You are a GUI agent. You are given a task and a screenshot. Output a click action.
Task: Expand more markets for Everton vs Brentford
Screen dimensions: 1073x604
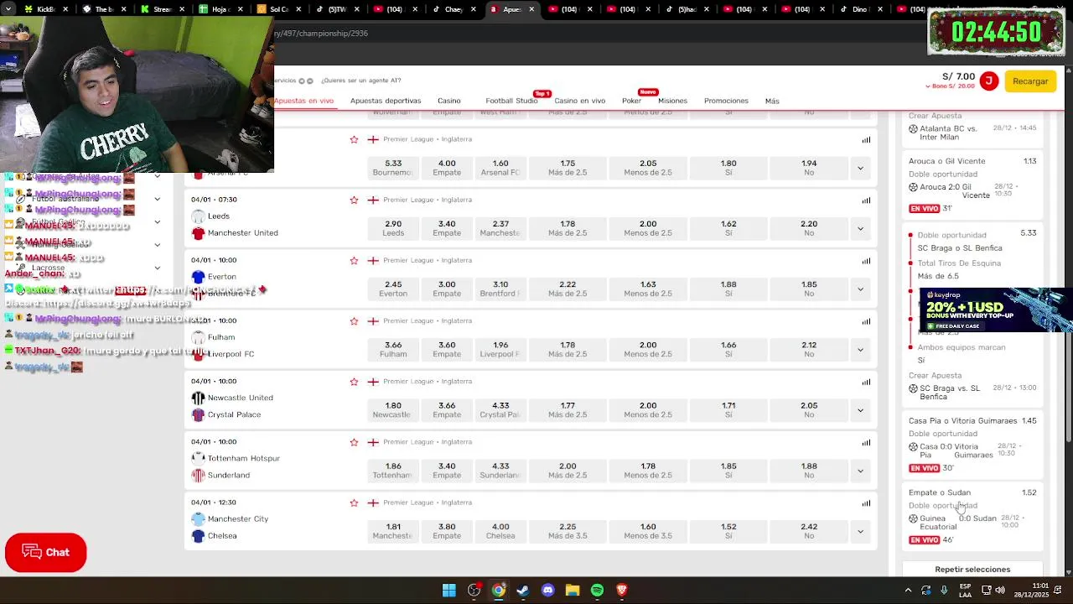coord(860,289)
